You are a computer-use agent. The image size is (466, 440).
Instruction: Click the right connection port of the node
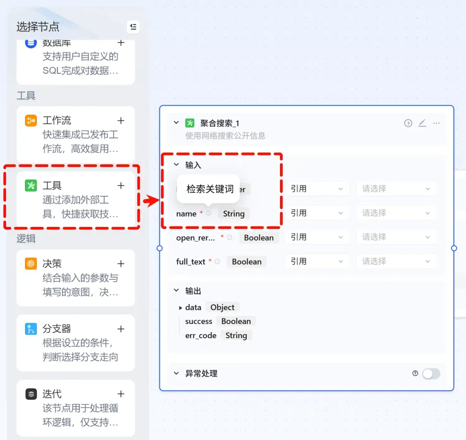click(x=454, y=248)
